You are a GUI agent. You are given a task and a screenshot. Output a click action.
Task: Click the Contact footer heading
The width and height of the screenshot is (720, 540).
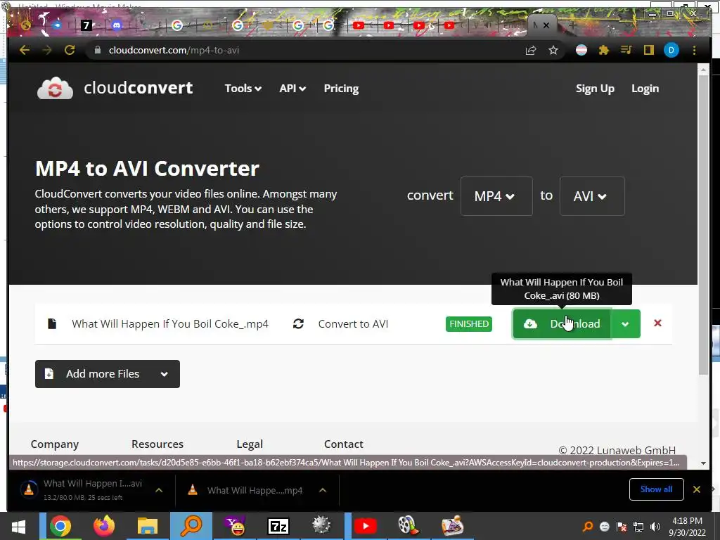[343, 444]
